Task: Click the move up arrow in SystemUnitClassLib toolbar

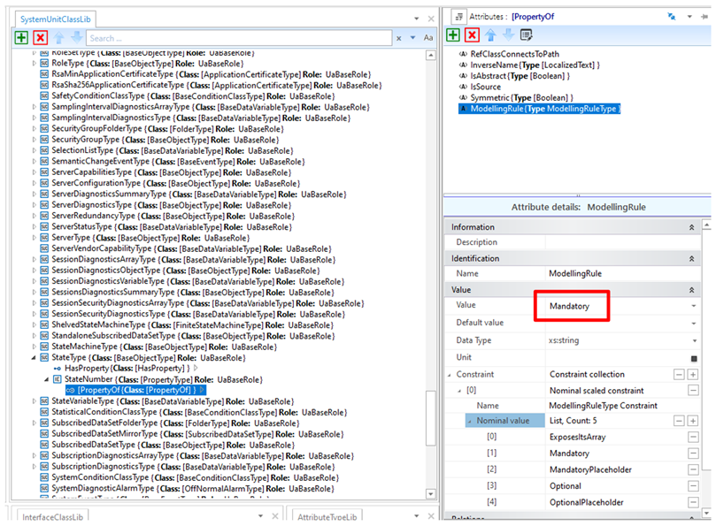Action: pos(58,37)
